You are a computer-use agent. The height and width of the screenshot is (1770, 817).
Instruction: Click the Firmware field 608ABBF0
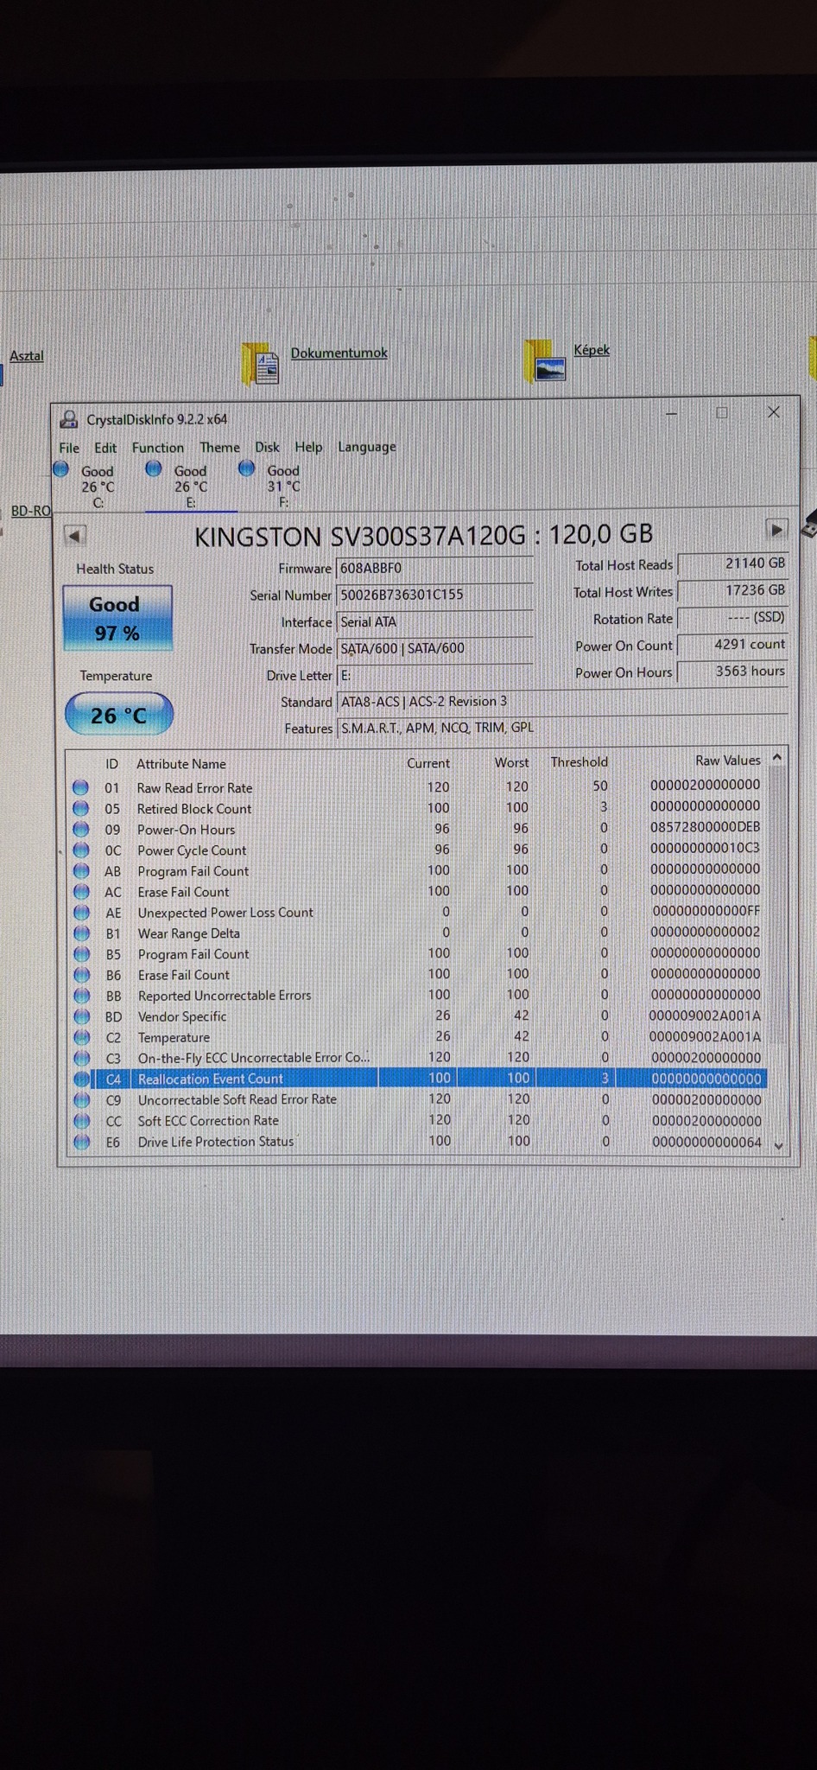point(434,569)
